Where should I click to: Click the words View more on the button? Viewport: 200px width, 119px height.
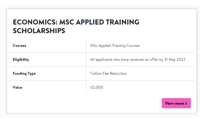point(174,103)
